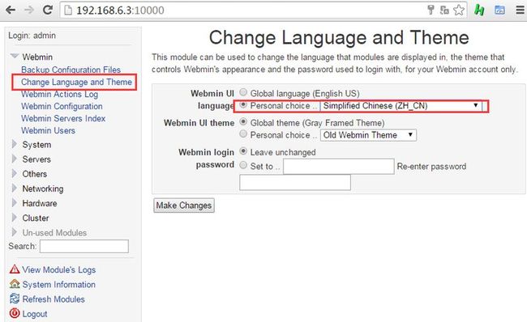Bookmark the page with the star icon
527x322 pixels.
tap(459, 10)
